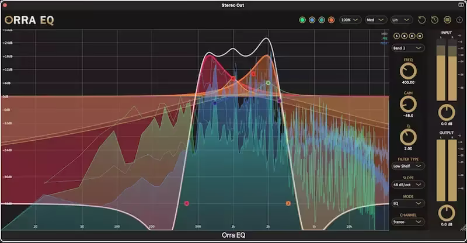Expand the Band 1 selector dropdown

click(x=408, y=48)
